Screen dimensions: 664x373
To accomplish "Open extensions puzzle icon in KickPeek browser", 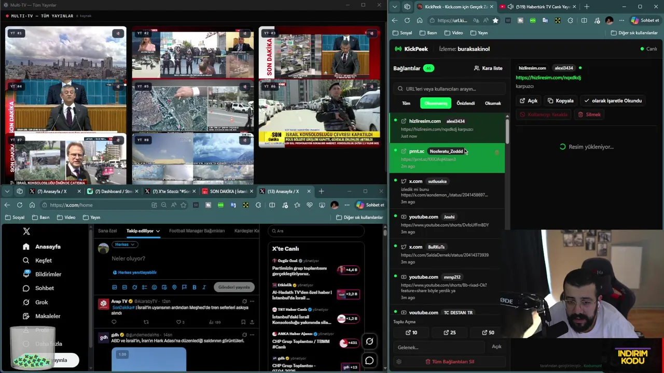I will point(571,21).
